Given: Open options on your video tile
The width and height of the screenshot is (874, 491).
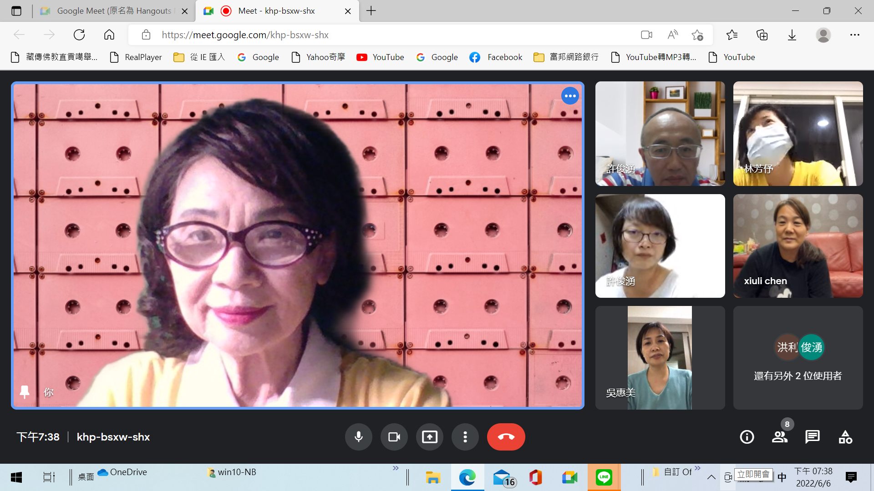Looking at the screenshot, I should [x=570, y=96].
